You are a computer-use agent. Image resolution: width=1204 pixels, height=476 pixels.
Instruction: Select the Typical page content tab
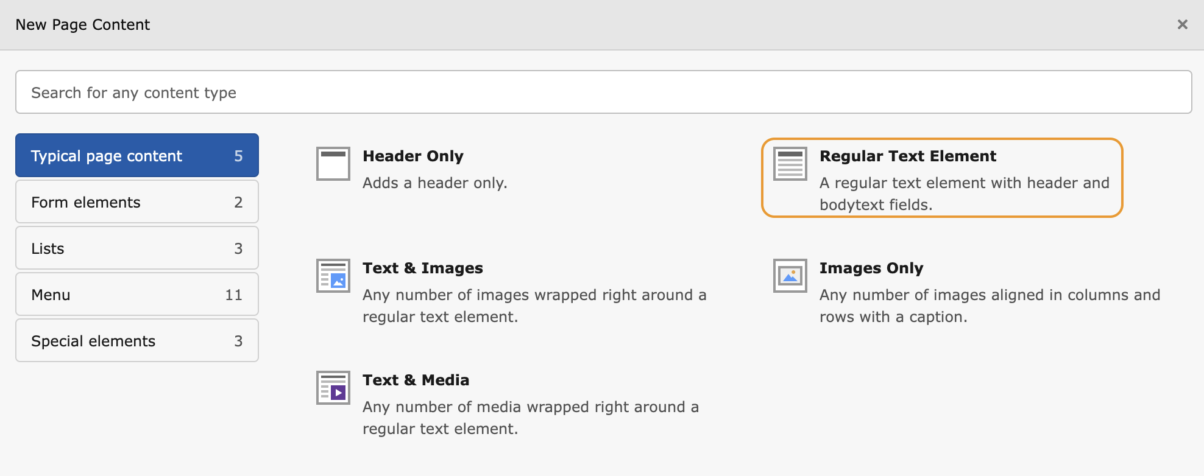click(137, 155)
